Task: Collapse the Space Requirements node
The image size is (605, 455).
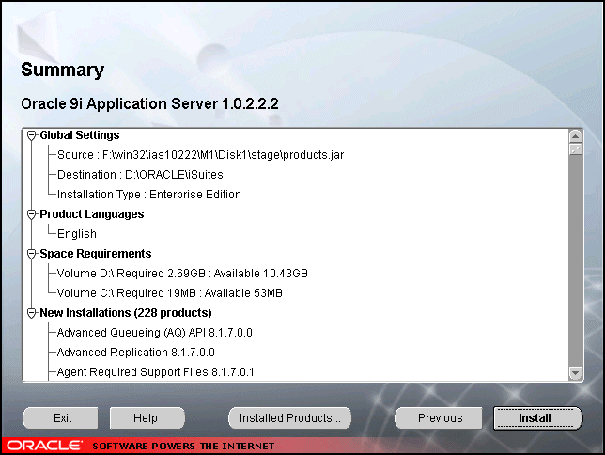Action: pos(32,254)
